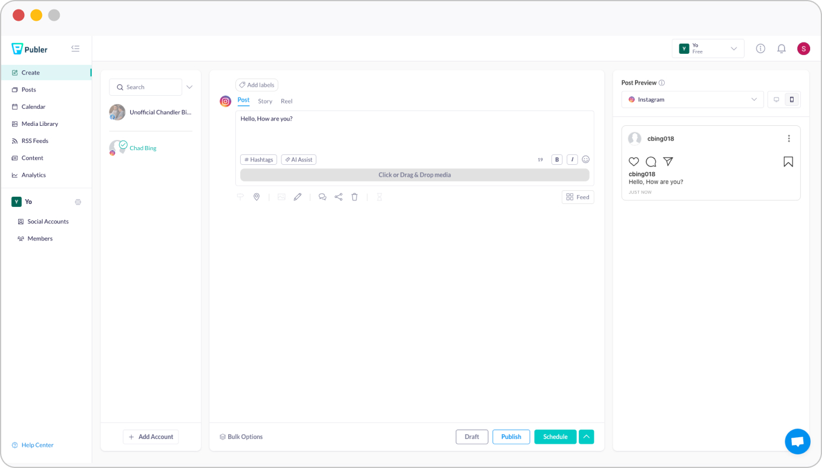
Task: Open the emoji picker in composer
Action: coord(585,160)
